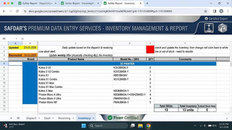Go back with the browser back arrow

(4, 11)
